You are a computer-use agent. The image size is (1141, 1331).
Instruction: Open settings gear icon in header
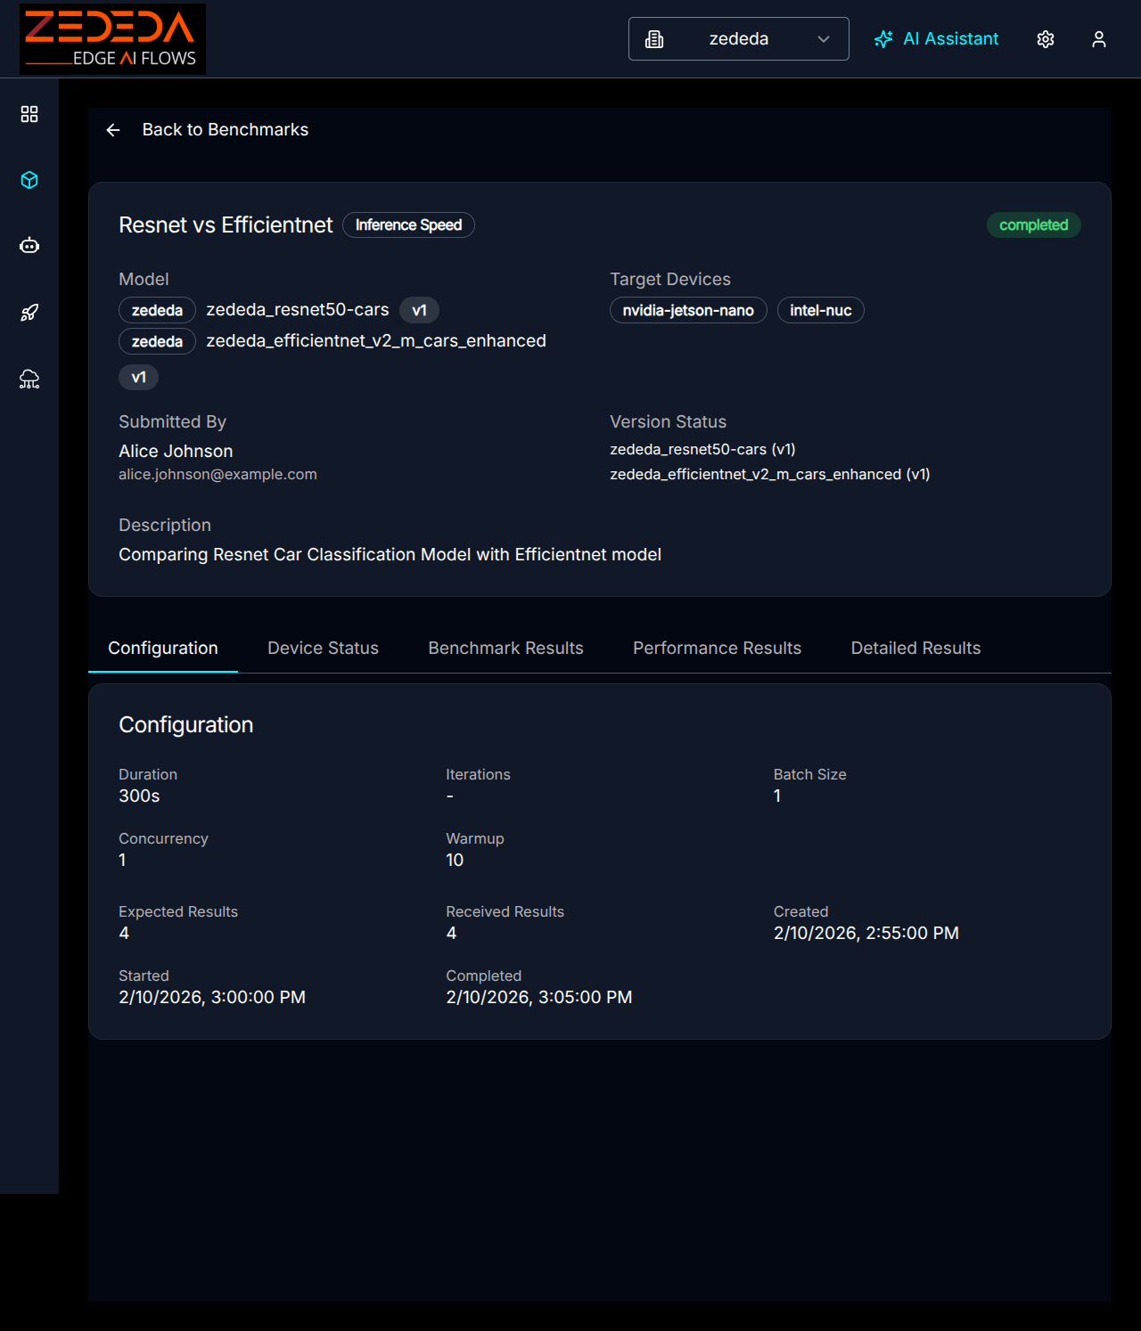[x=1046, y=39]
